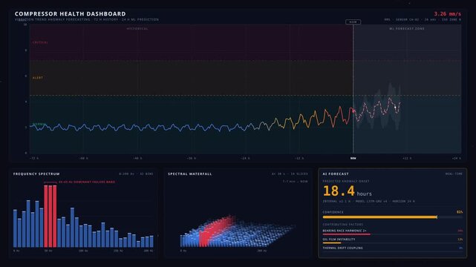
Task: Click the red dominant failure band bars
Action: point(50,216)
